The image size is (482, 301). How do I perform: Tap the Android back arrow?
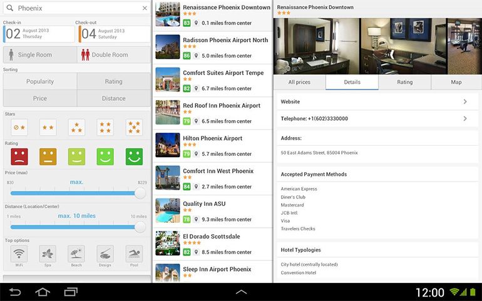click(15, 292)
